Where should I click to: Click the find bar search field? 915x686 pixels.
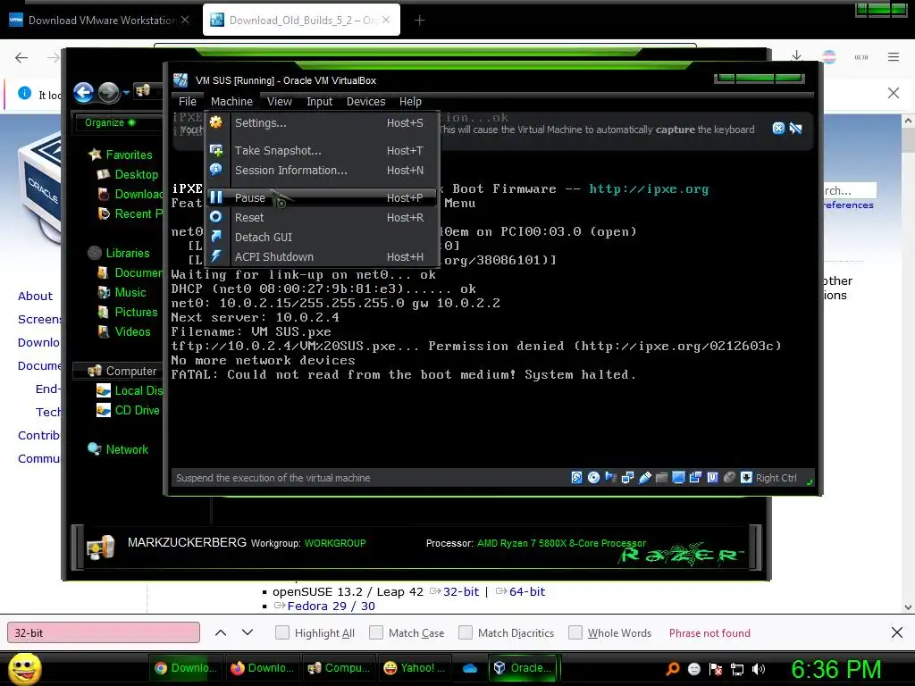tap(104, 633)
